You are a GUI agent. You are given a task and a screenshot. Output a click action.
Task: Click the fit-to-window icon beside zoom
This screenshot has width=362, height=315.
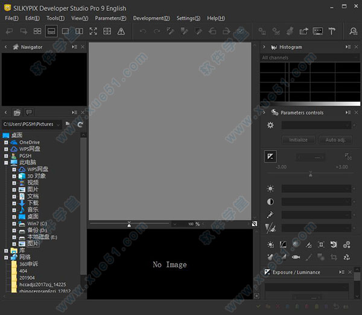pos(254,224)
